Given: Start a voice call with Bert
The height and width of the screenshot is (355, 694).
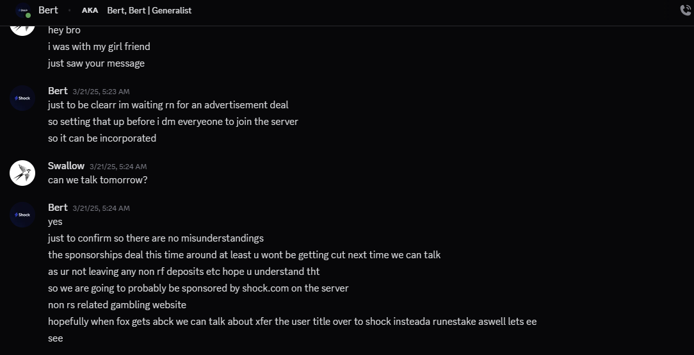Looking at the screenshot, I should tap(686, 10).
